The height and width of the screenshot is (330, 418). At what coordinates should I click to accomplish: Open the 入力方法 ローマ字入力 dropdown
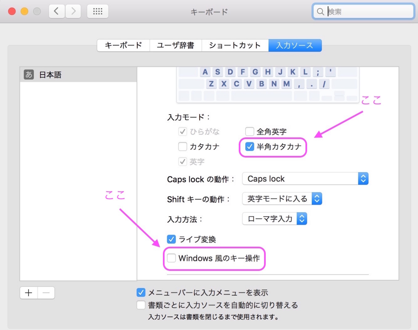tap(275, 219)
